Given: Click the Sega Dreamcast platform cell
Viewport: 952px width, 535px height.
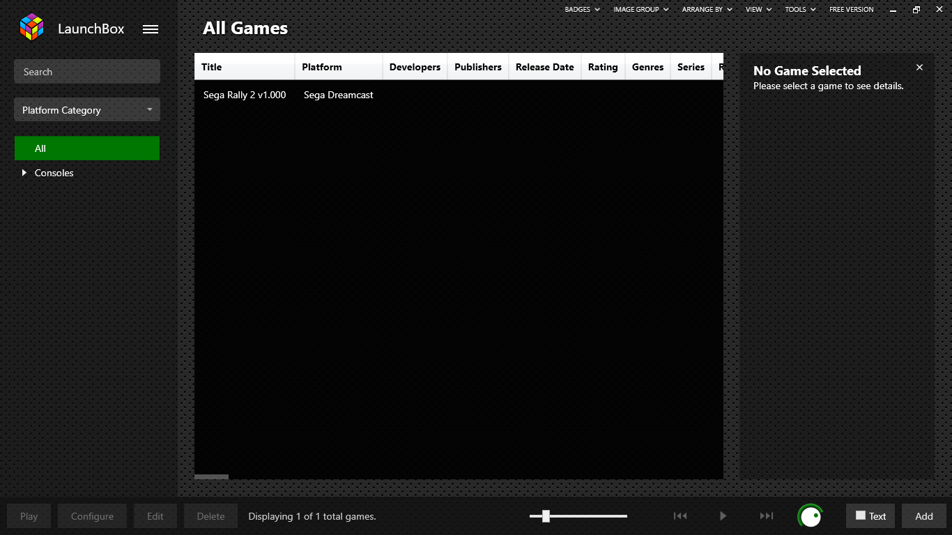Looking at the screenshot, I should click(x=339, y=95).
